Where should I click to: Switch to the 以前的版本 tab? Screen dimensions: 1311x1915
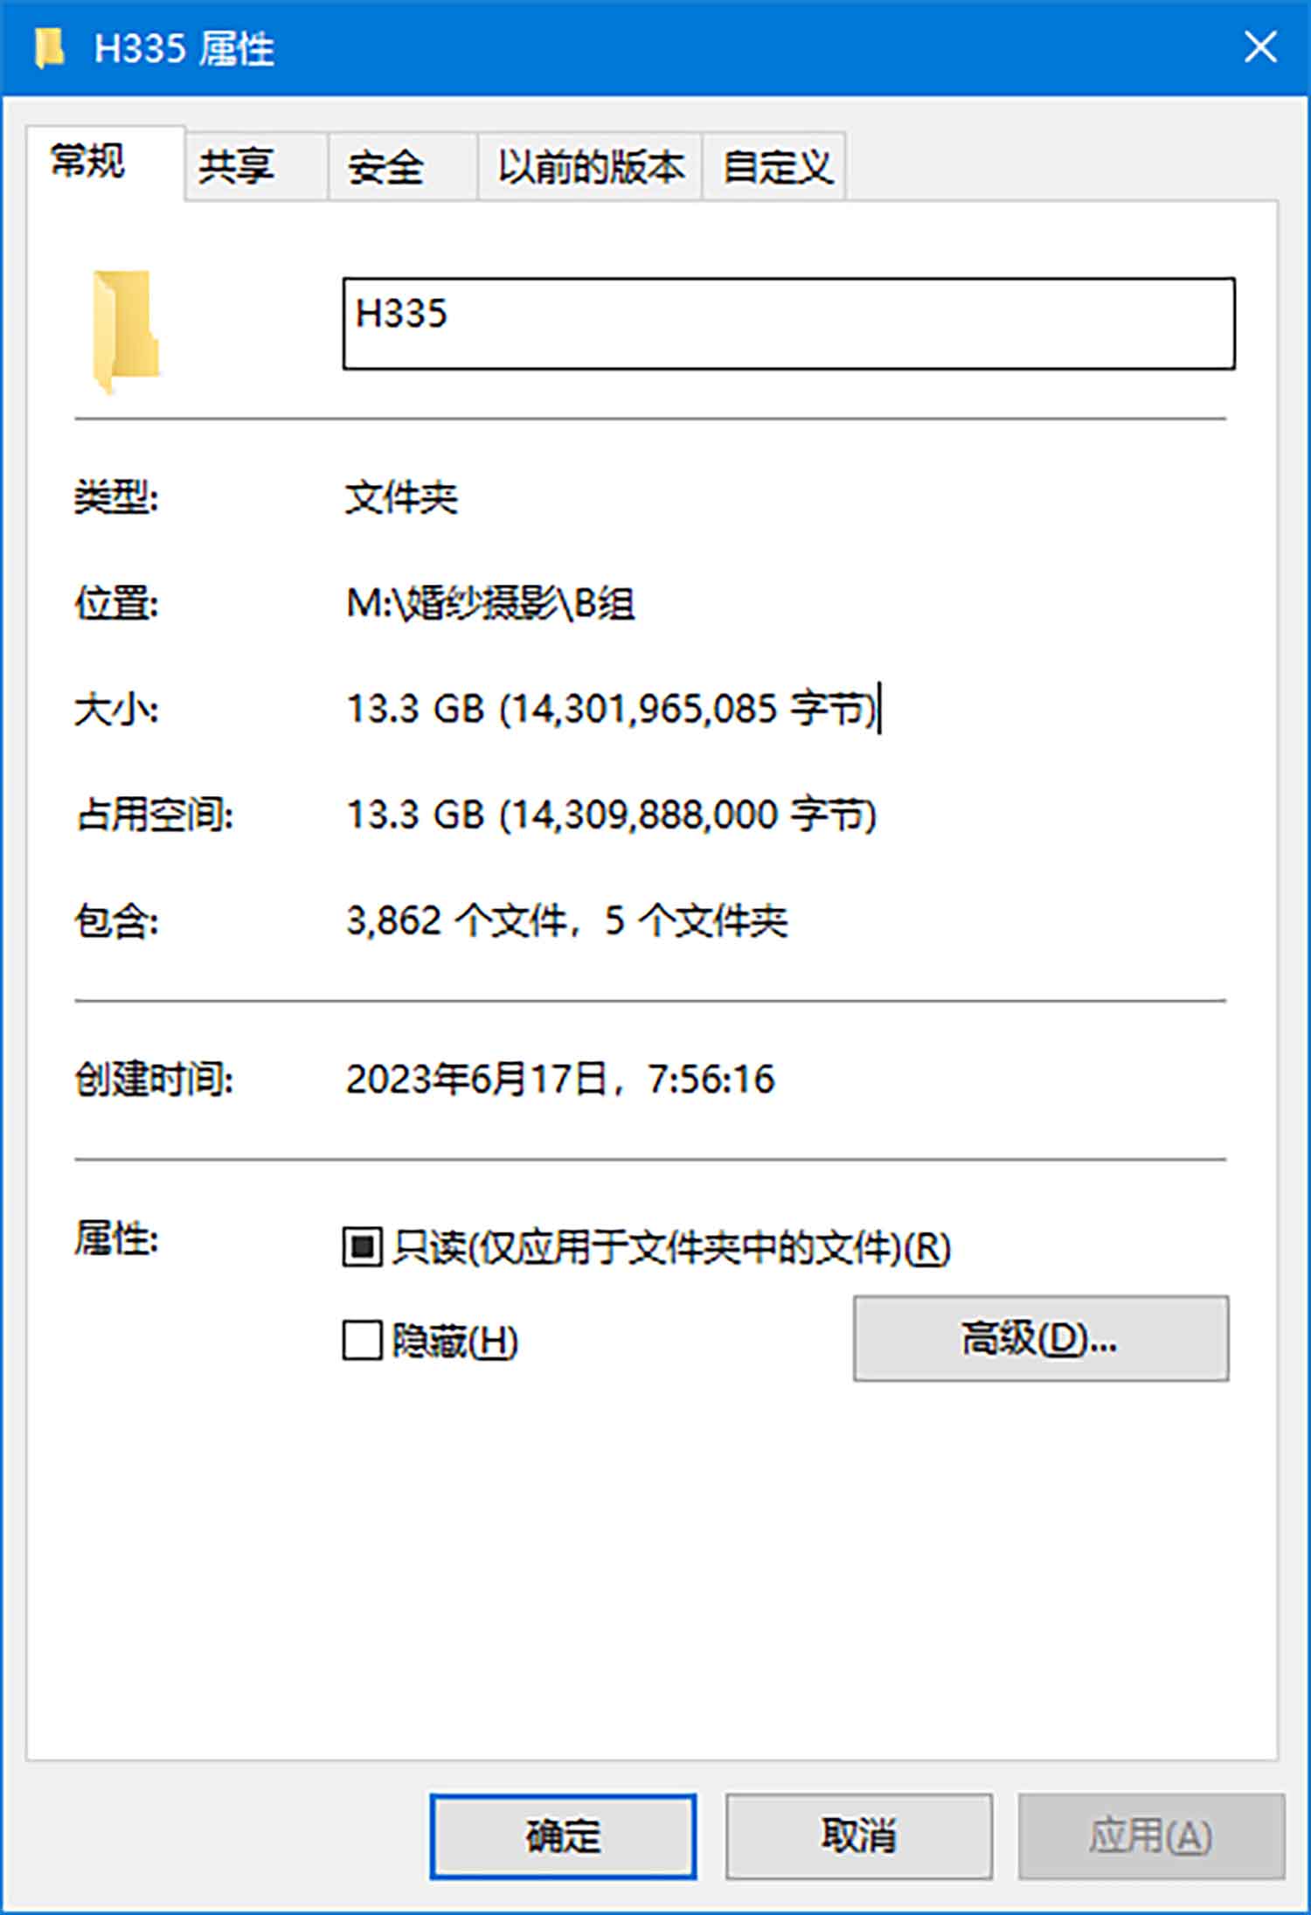point(590,166)
